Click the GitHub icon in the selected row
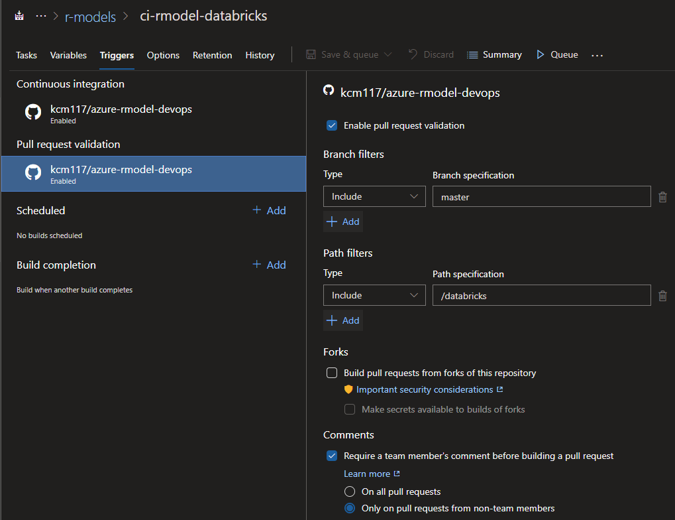The width and height of the screenshot is (675, 520). pyautogui.click(x=33, y=172)
